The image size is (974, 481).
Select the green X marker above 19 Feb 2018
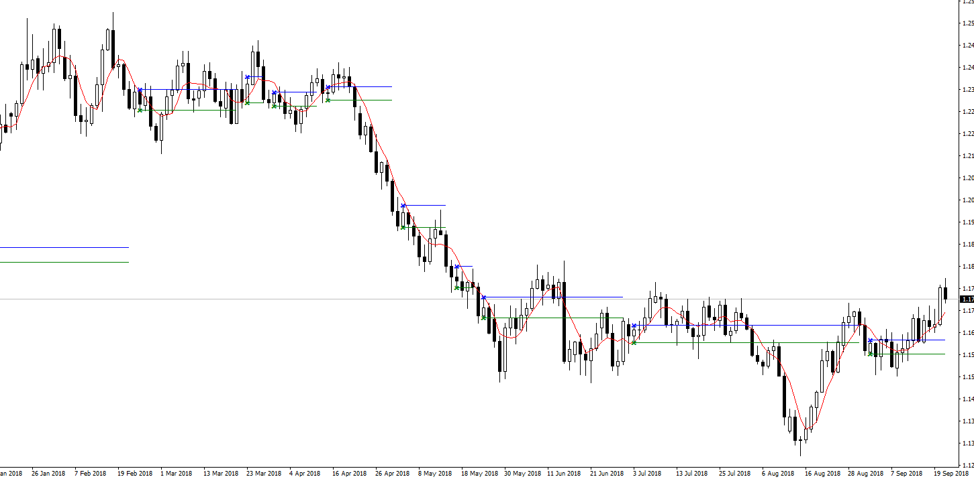140,110
